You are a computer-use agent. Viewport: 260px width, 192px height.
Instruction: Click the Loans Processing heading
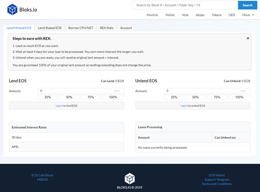coord(150,127)
